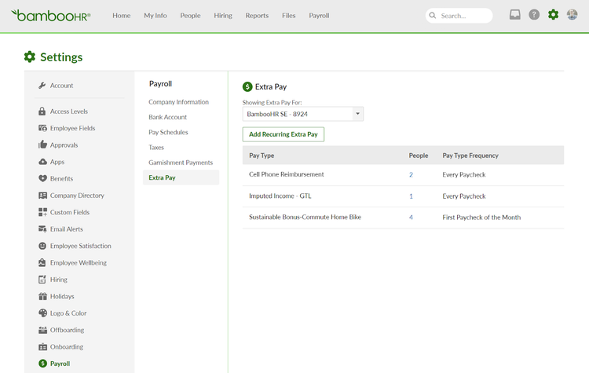The height and width of the screenshot is (373, 589).
Task: Click the help question mark icon
Action: 534,15
